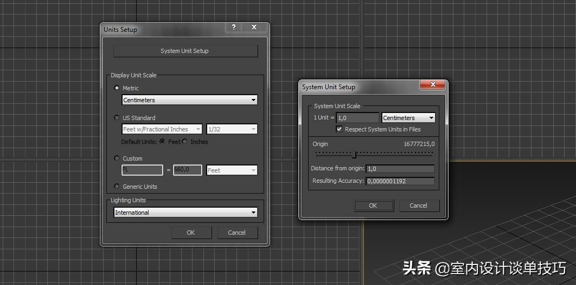This screenshot has width=576, height=285.
Task: Open System Unit Setup button
Action: tap(185, 51)
